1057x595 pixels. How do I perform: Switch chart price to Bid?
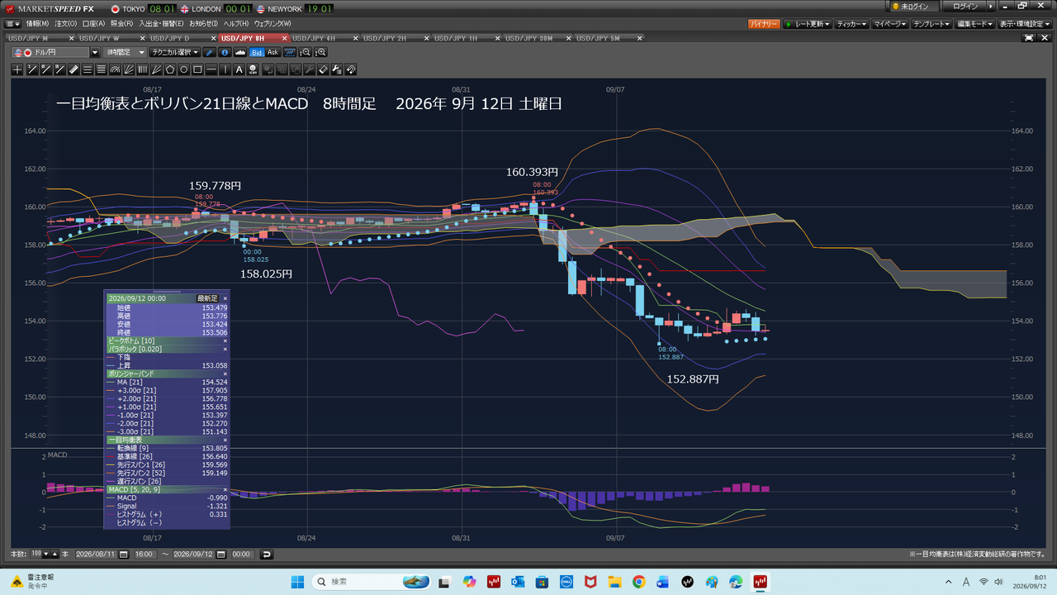pos(257,53)
